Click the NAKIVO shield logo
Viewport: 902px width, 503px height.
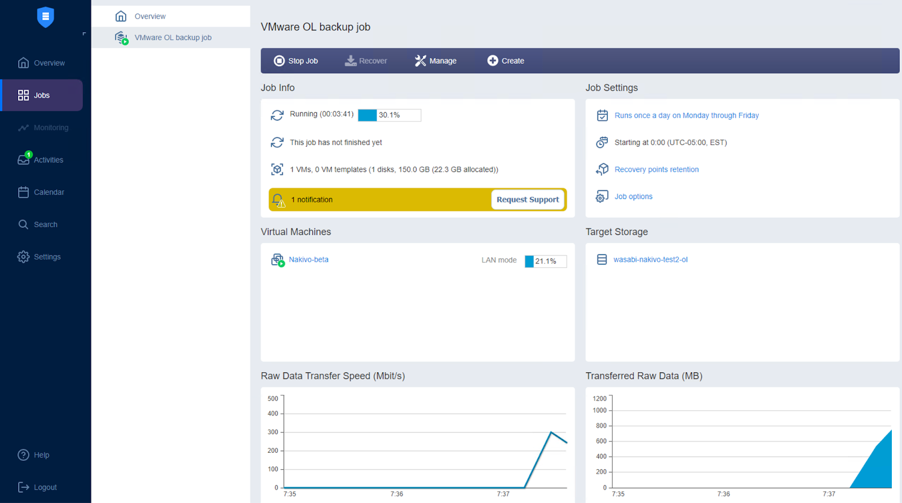coord(45,17)
